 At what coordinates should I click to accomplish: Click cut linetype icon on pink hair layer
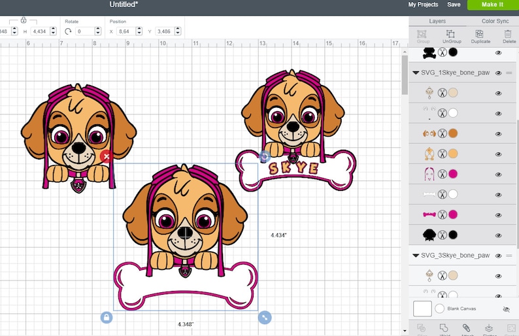click(x=443, y=174)
